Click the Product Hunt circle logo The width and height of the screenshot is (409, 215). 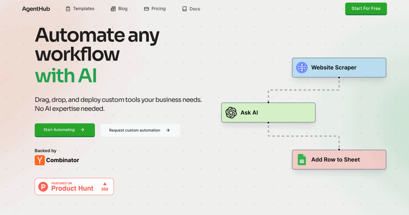[x=43, y=187]
